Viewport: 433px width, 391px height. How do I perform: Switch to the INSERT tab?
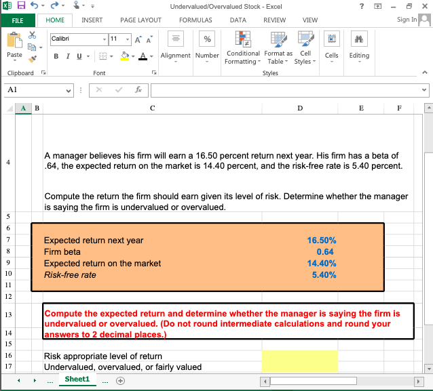click(x=92, y=20)
